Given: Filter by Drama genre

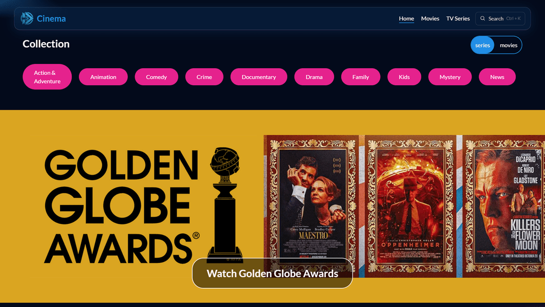Looking at the screenshot, I should (x=314, y=77).
